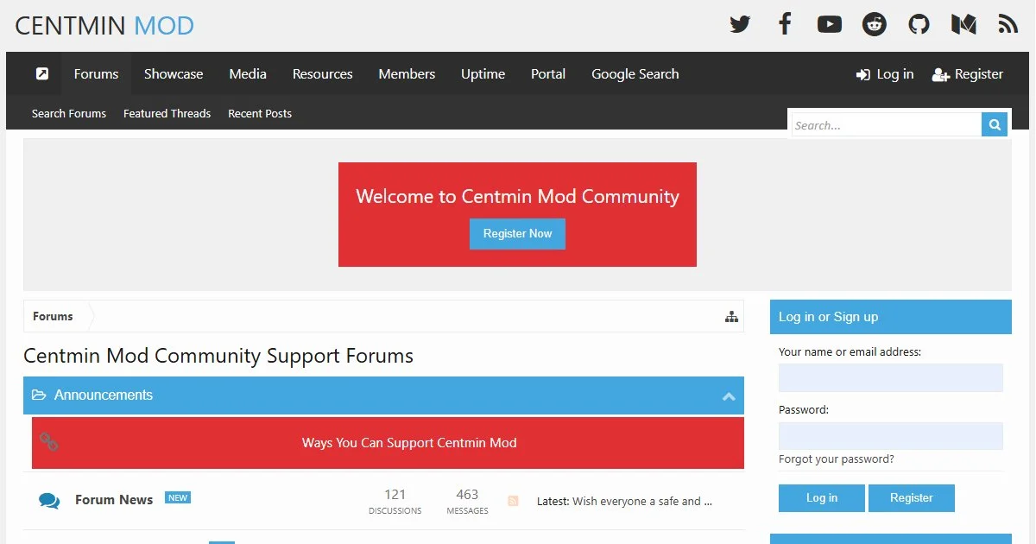Open the Featured Threads sublink

point(167,113)
